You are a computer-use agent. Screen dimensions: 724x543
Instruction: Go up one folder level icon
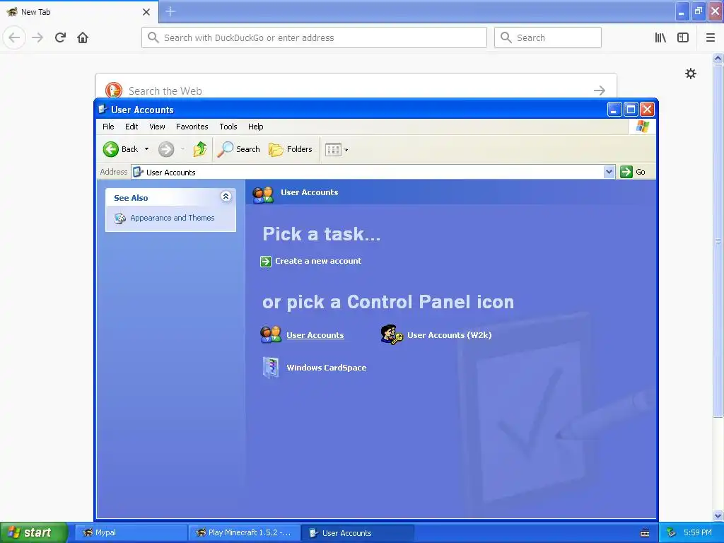point(200,149)
